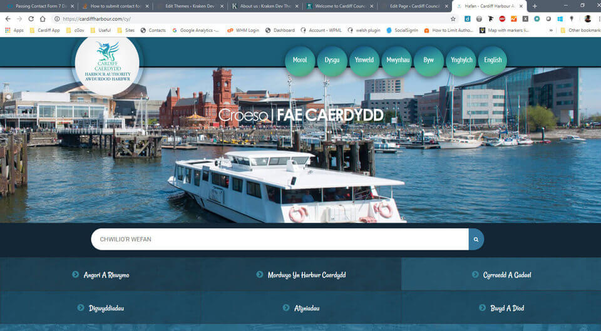Open the Cardiff App bookmark folder
Image resolution: width=601 pixels, height=331 pixels.
point(44,30)
